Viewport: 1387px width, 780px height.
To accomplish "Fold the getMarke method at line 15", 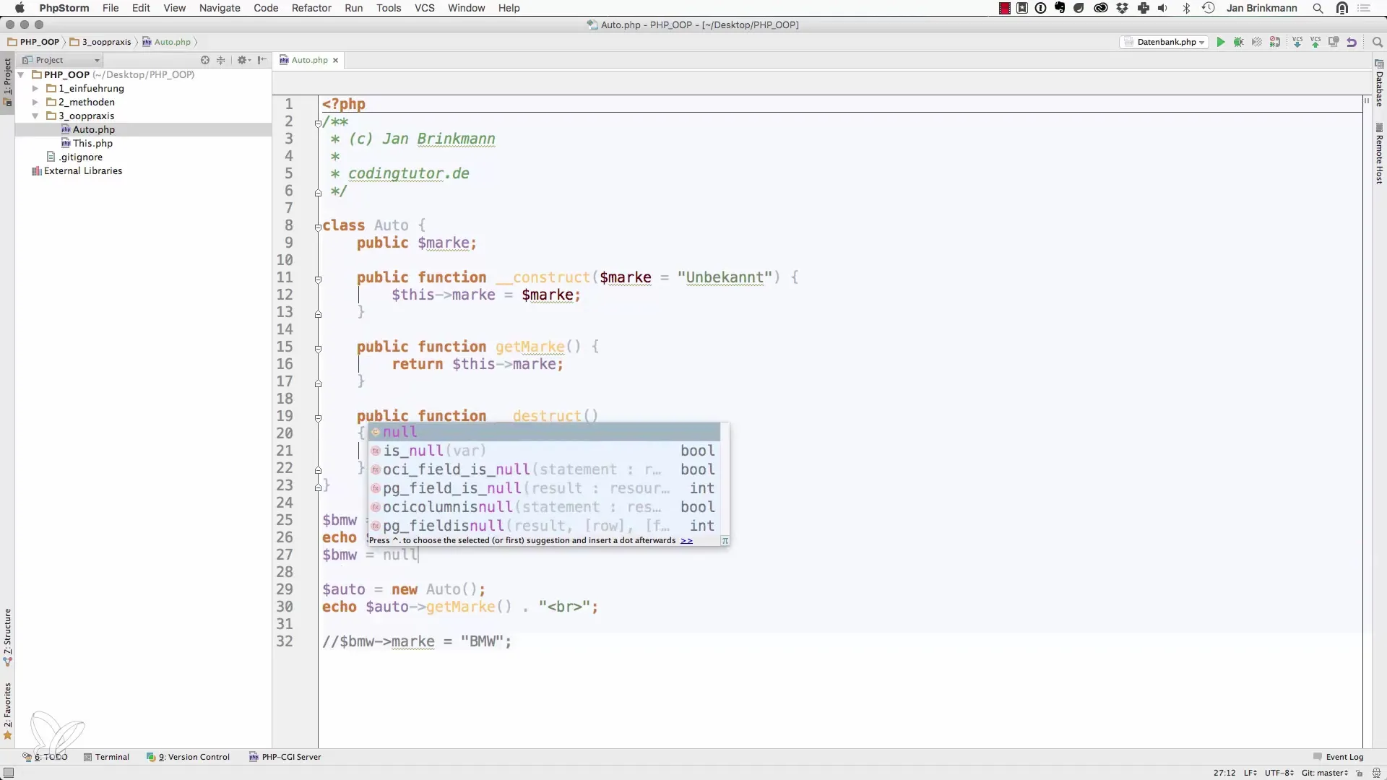I will (x=318, y=348).
